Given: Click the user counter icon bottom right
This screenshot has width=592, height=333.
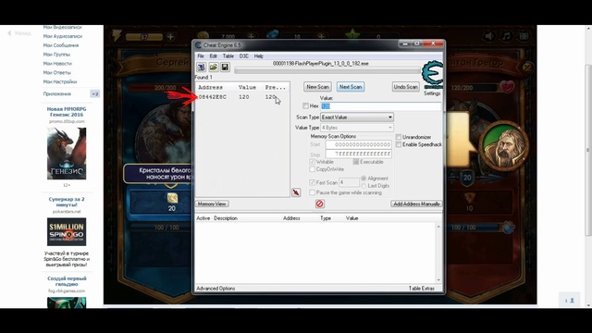Looking at the screenshot, I should [570, 301].
